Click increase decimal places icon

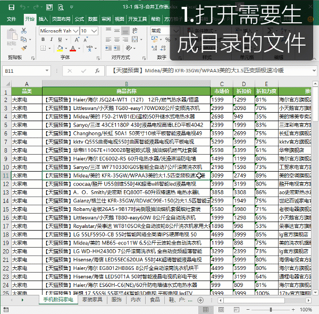click(154, 48)
